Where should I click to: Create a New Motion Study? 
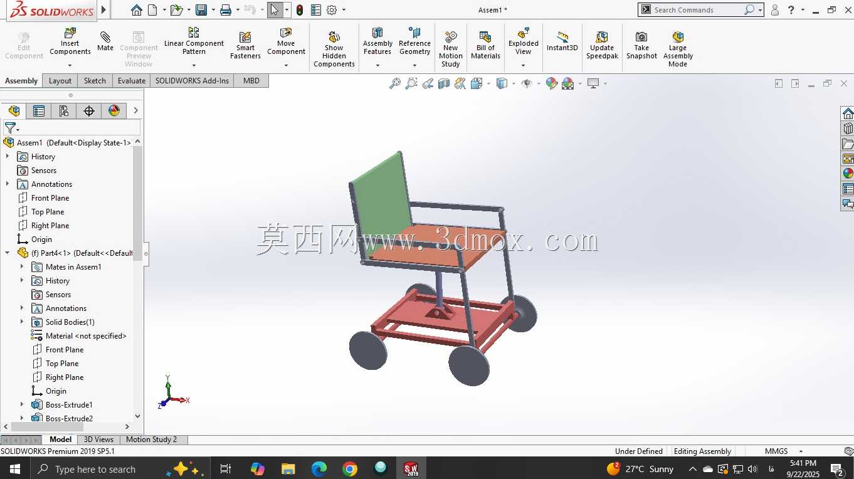click(x=451, y=49)
